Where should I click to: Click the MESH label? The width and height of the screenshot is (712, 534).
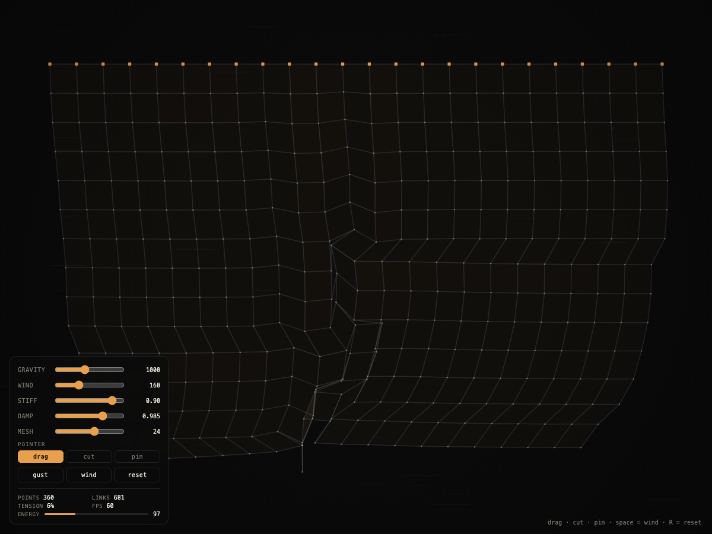click(x=26, y=431)
